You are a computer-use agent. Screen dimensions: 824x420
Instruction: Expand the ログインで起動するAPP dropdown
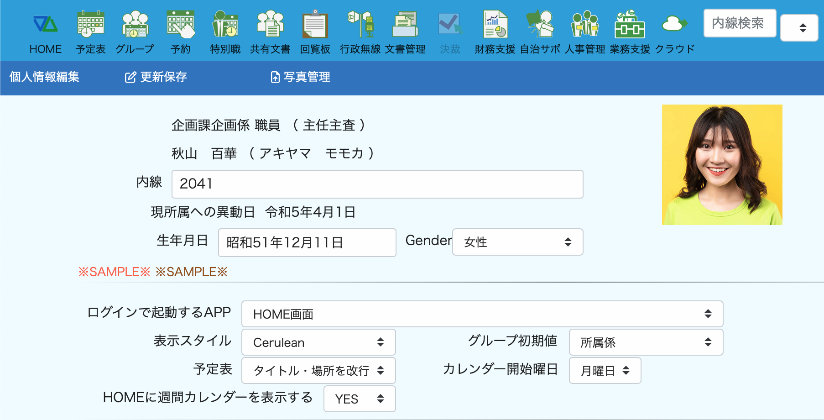[x=482, y=314]
